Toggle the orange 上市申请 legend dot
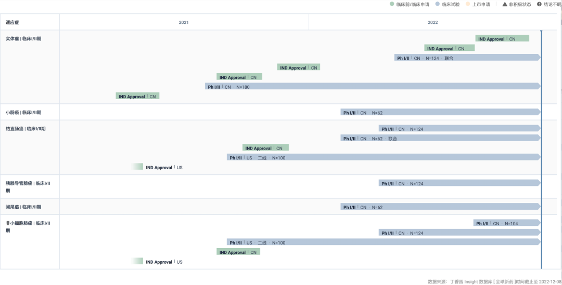562x285 pixels. [x=468, y=4]
